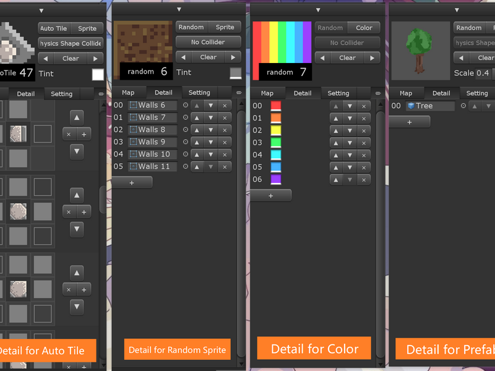Viewport: 495px width, 371px height.
Task: Click Clear in Auto Tile panel
Action: click(x=71, y=59)
